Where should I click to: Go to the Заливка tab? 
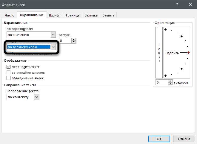(x=91, y=15)
